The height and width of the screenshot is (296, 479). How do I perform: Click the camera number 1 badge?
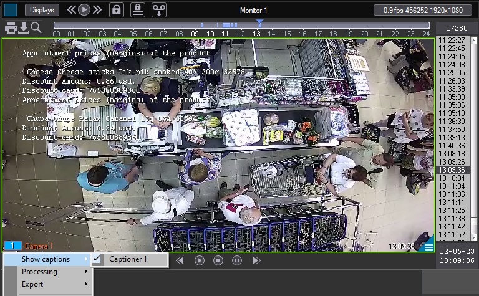point(12,246)
